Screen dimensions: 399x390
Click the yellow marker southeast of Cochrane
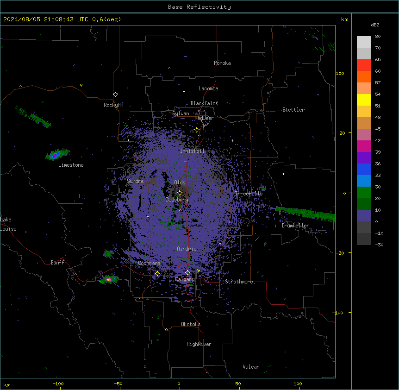coord(157,274)
